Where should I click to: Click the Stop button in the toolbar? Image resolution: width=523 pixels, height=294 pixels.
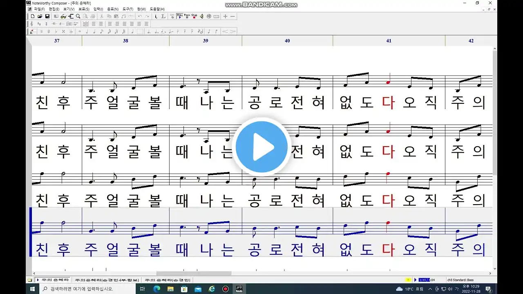(194, 16)
